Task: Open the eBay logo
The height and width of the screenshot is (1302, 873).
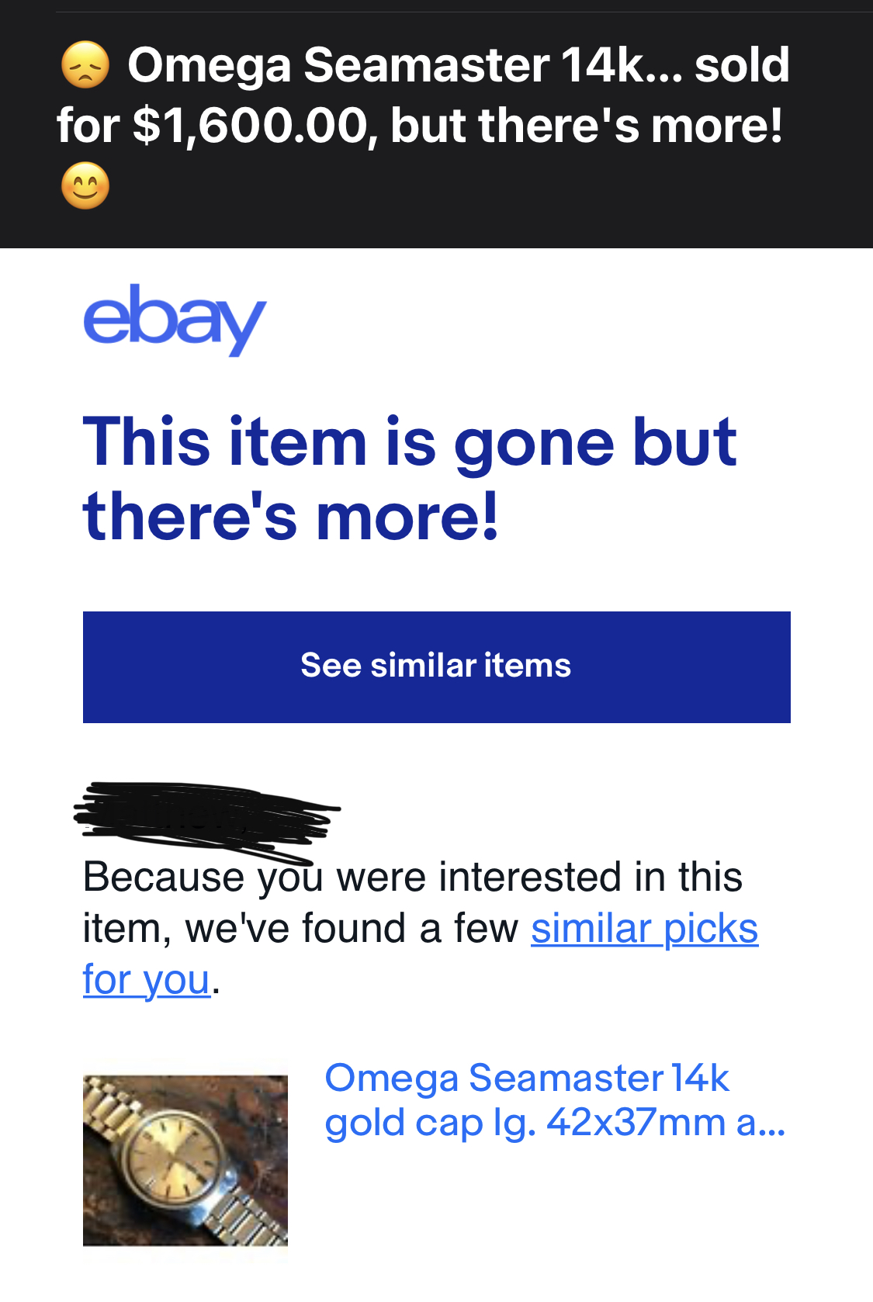Action: point(175,319)
